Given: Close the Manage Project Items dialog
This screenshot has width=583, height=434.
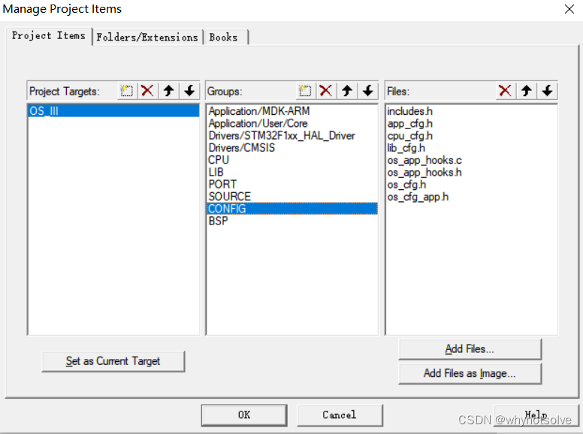Looking at the screenshot, I should (x=569, y=9).
